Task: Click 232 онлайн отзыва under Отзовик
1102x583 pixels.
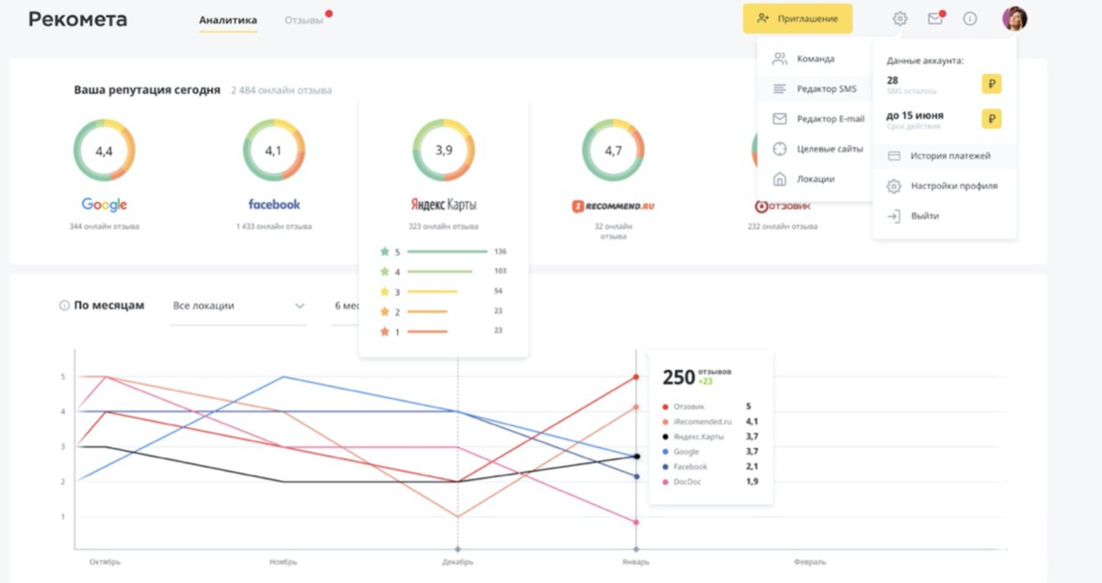Action: click(783, 227)
